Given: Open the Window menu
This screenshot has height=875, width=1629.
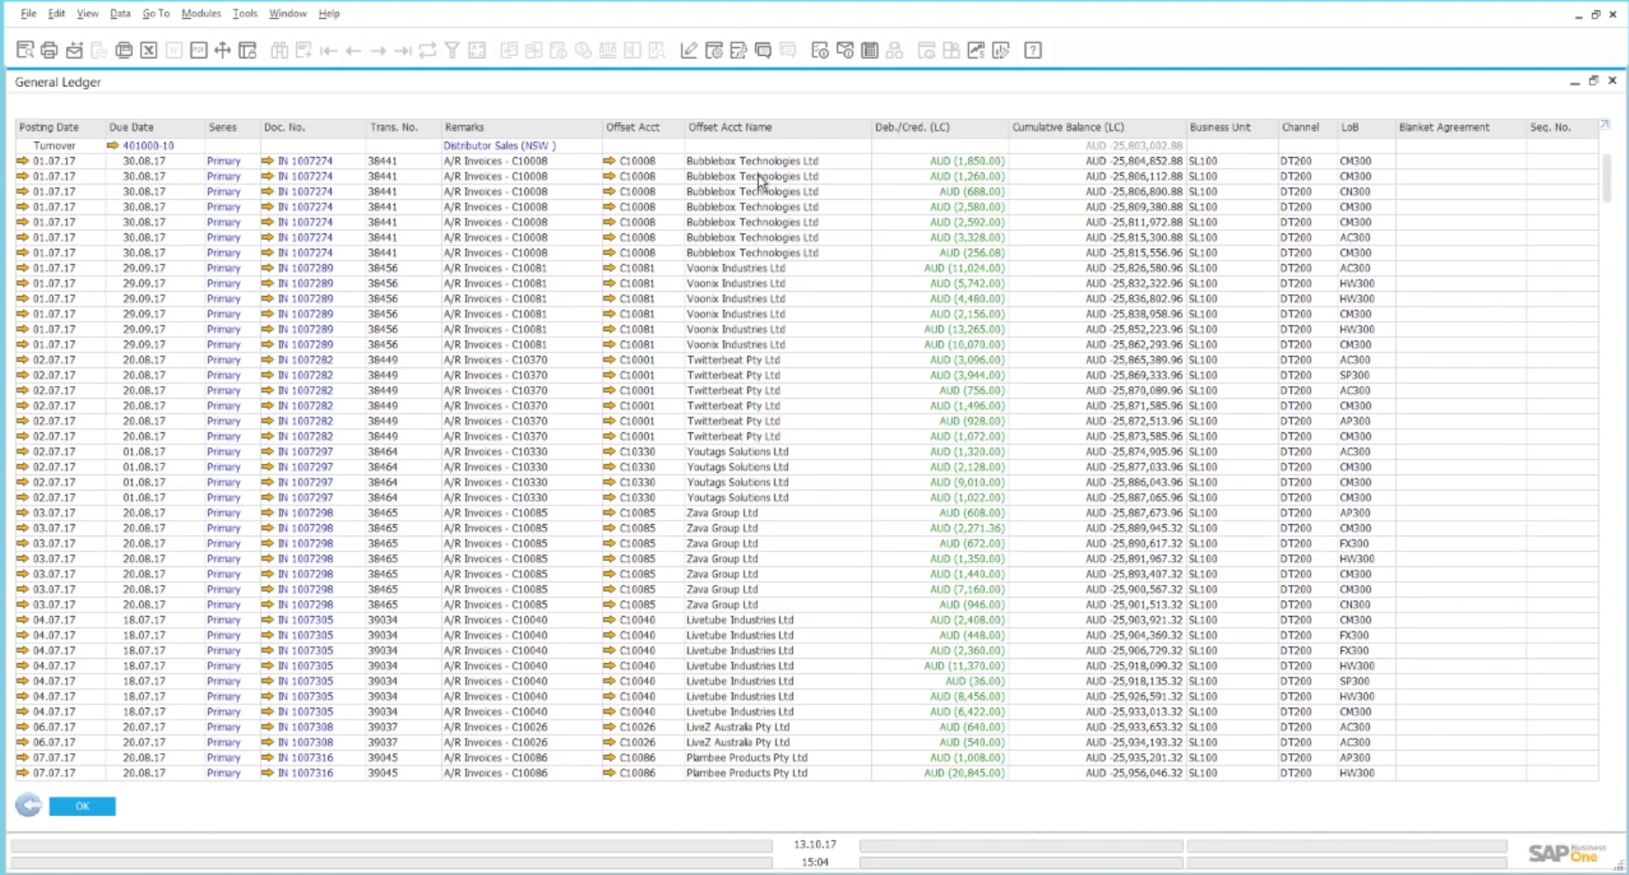Looking at the screenshot, I should click(x=288, y=14).
